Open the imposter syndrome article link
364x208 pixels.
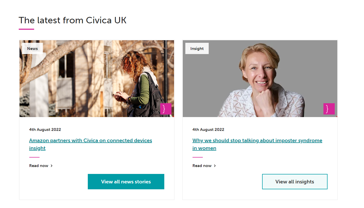coord(257,140)
